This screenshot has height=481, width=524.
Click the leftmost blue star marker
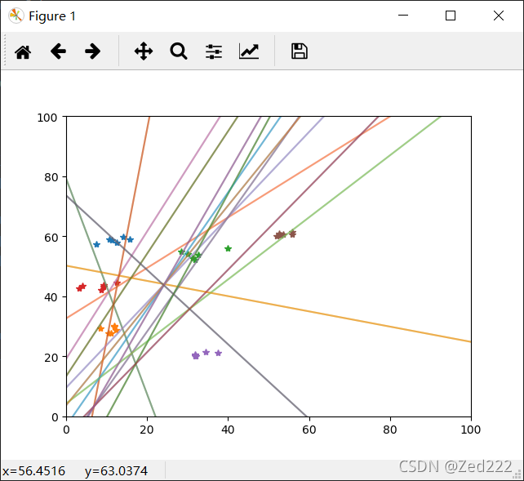[x=96, y=244]
